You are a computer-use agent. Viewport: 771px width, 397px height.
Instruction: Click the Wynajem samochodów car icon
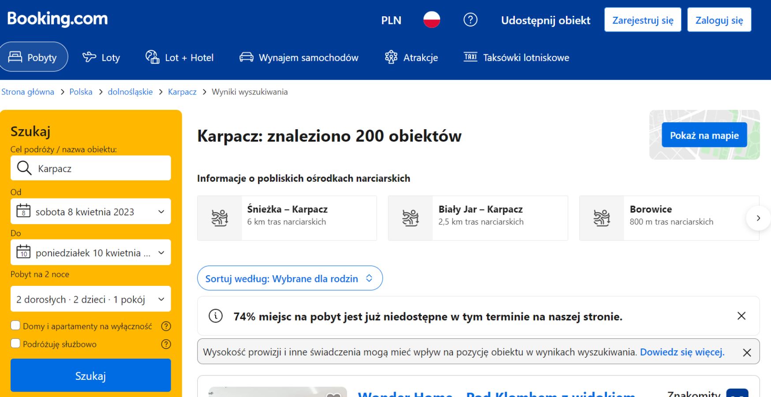246,57
